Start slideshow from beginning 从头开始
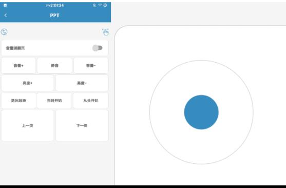 point(91,101)
